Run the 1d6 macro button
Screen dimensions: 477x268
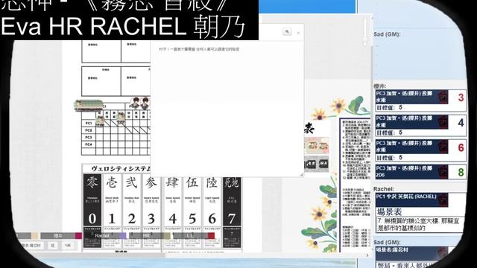tap(68, 246)
